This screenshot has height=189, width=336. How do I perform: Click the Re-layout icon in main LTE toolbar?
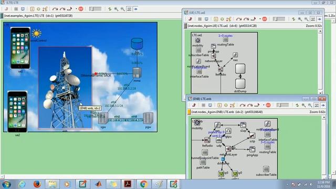coord(110,9)
